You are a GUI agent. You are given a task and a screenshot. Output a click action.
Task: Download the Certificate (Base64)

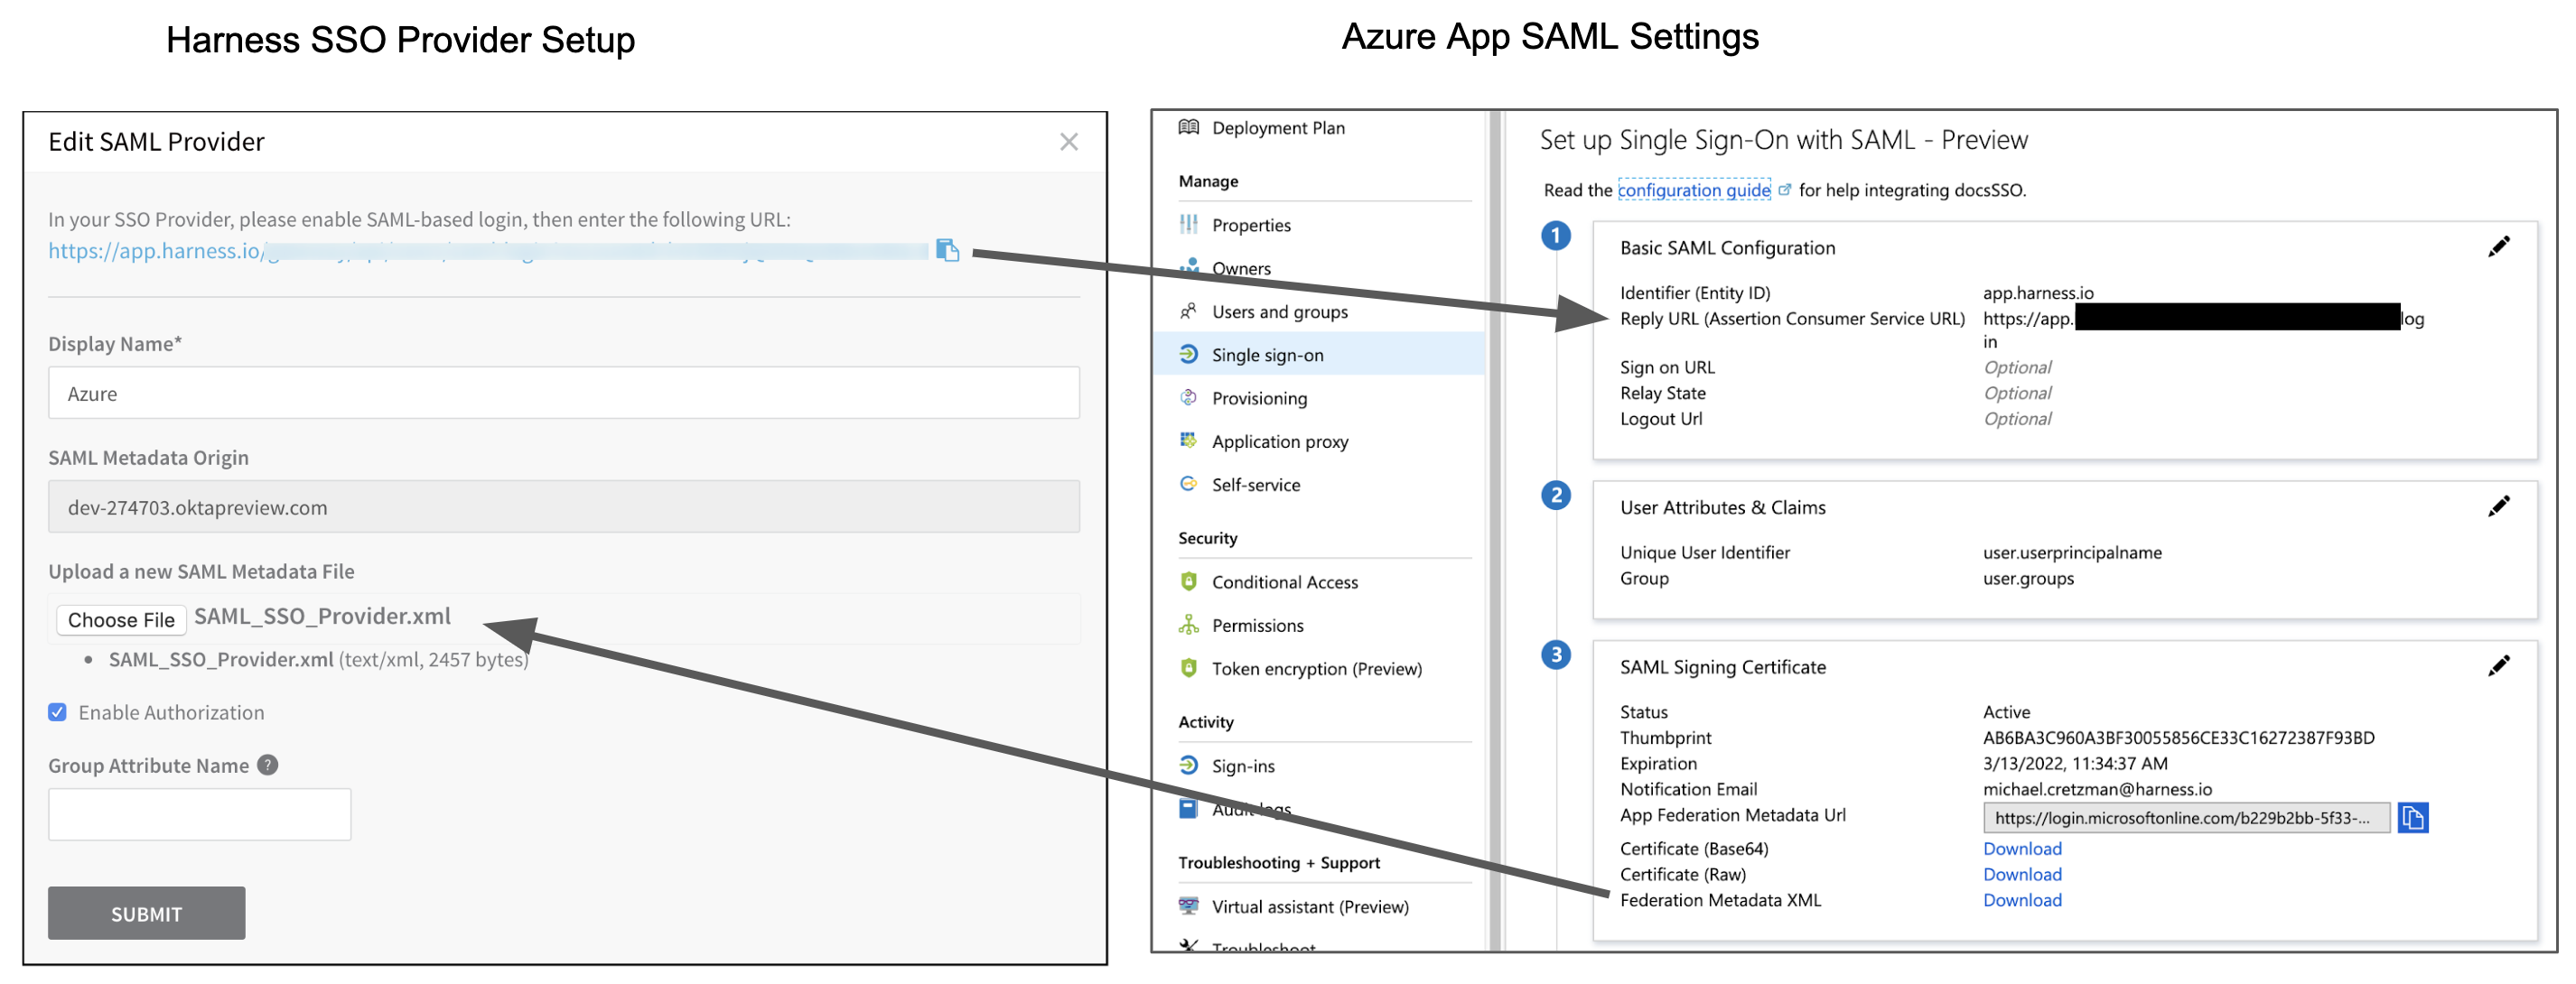coord(2022,847)
